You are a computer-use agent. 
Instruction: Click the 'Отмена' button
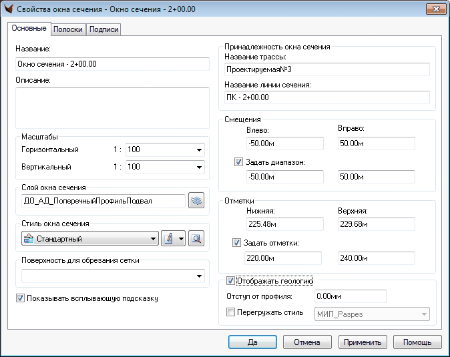point(307,342)
